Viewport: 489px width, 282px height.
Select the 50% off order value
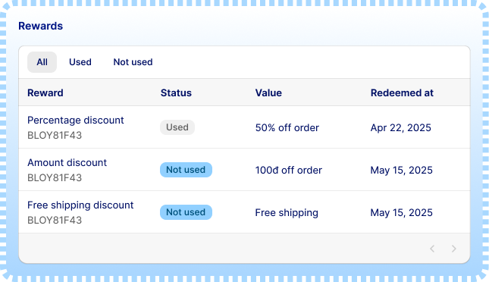287,127
